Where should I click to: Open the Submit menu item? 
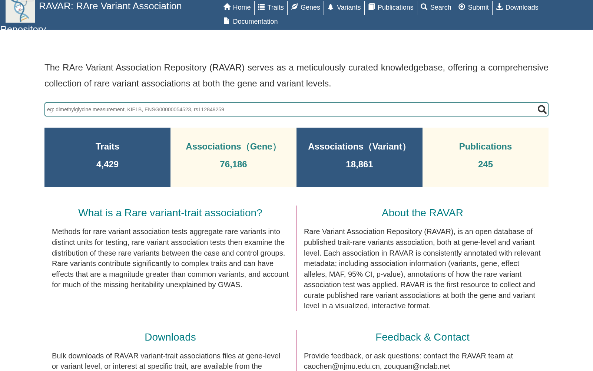pyautogui.click(x=474, y=7)
